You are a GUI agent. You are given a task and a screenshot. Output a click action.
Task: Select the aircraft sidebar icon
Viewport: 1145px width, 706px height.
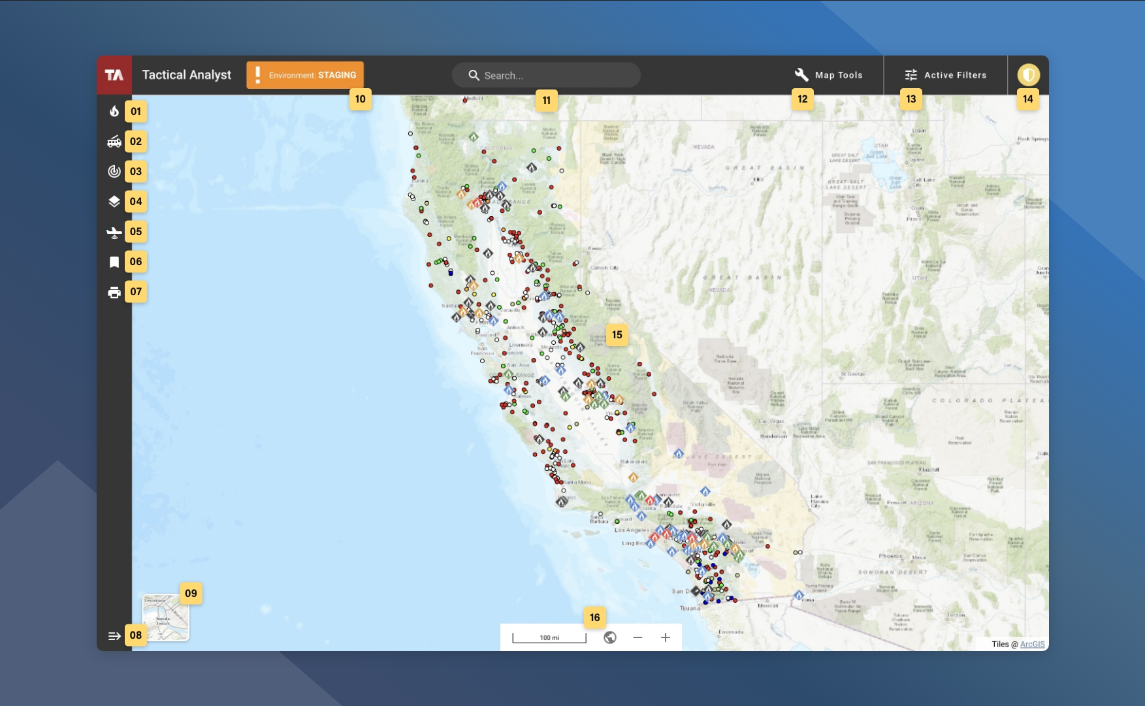(114, 232)
